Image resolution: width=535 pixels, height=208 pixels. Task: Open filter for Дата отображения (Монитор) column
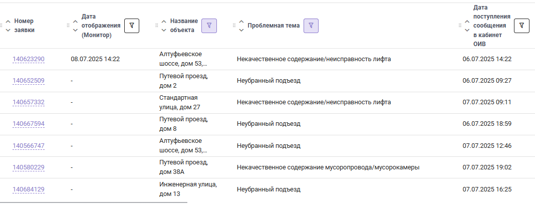coord(132,26)
